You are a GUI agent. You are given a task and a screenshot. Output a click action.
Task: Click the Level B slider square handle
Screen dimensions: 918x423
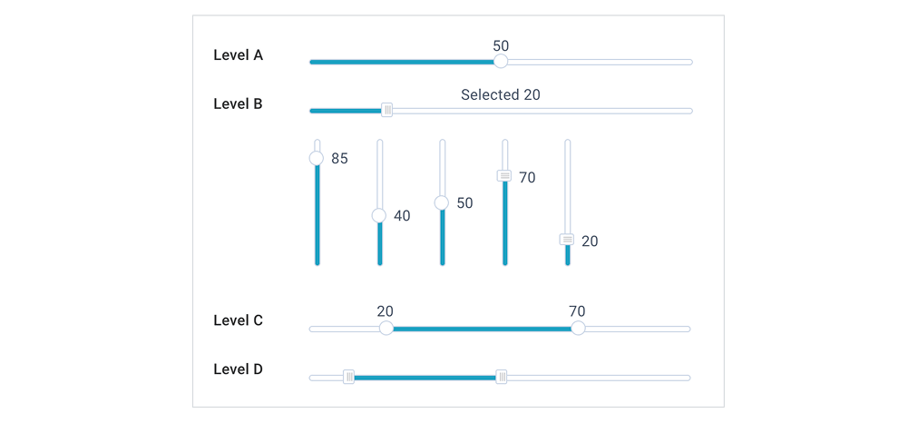387,111
